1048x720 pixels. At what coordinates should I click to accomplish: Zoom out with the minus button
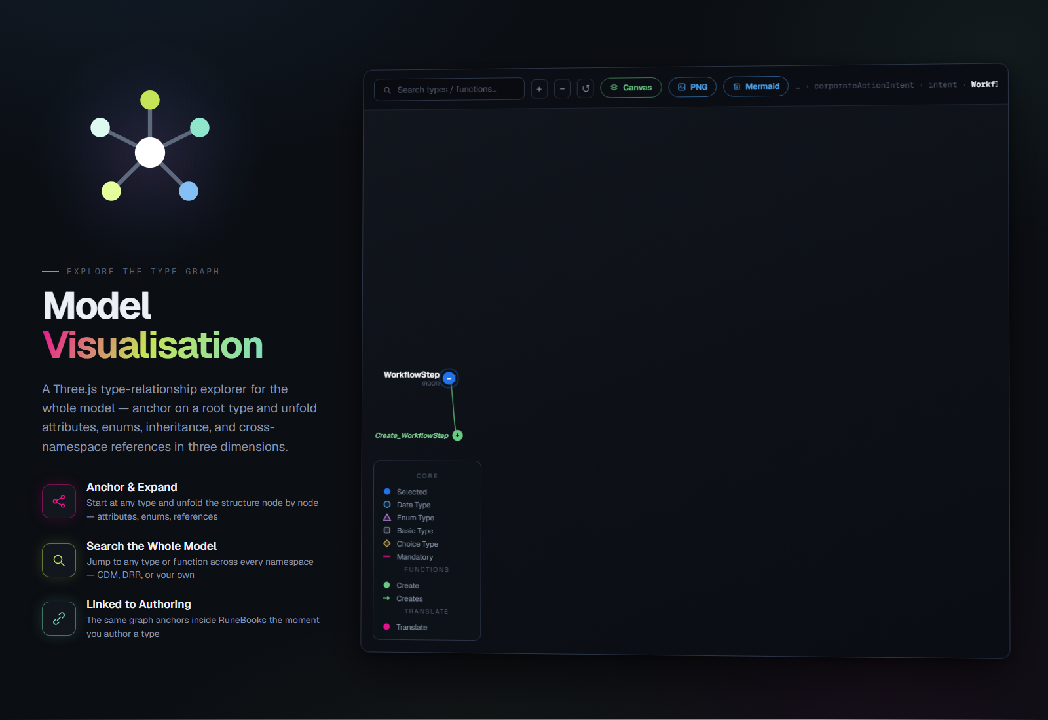562,88
